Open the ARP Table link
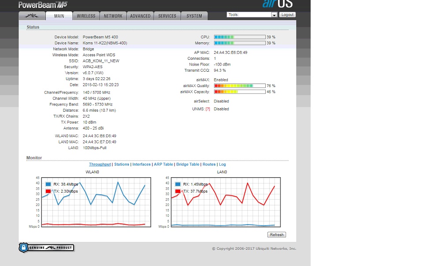This screenshot has width=423, height=266. click(163, 164)
